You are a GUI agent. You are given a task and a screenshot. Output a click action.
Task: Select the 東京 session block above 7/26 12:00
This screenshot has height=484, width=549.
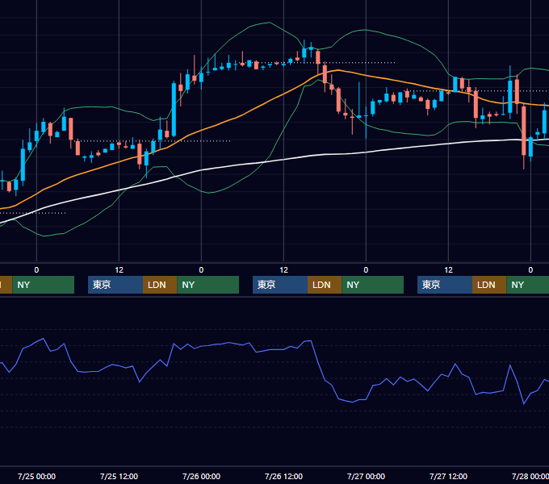tap(280, 285)
